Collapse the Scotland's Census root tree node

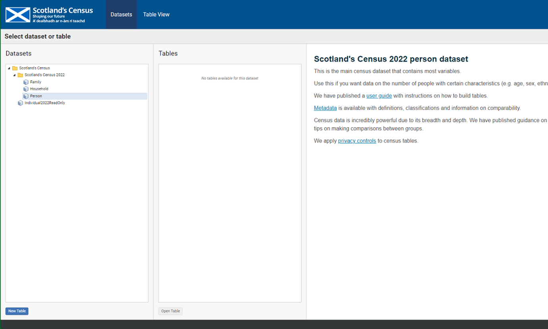(x=9, y=68)
